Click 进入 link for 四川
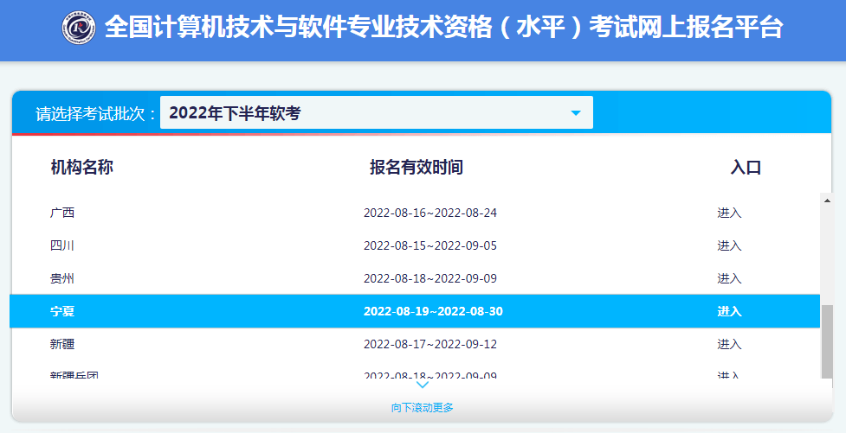The image size is (846, 433). point(729,245)
